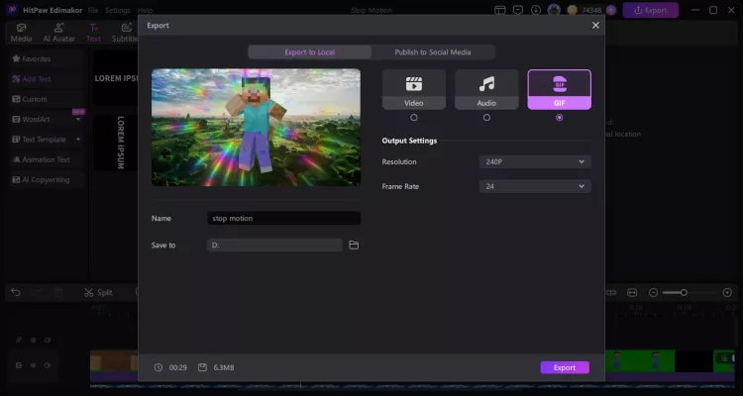Screen dimensions: 743x396
Task: Enable the Audio radio button
Action: (486, 118)
